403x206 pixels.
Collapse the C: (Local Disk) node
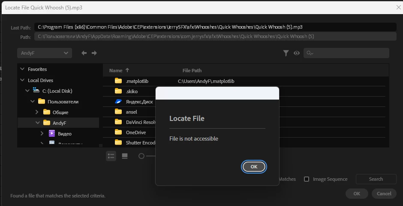tap(27, 91)
